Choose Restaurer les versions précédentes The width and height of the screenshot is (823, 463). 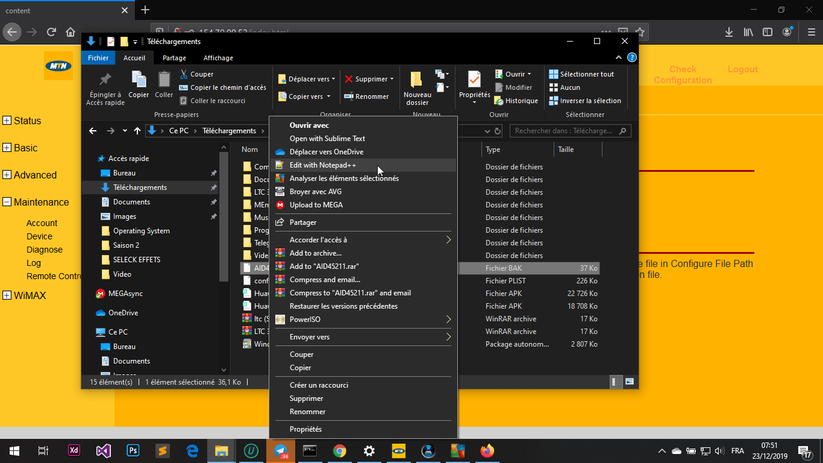pos(363,306)
